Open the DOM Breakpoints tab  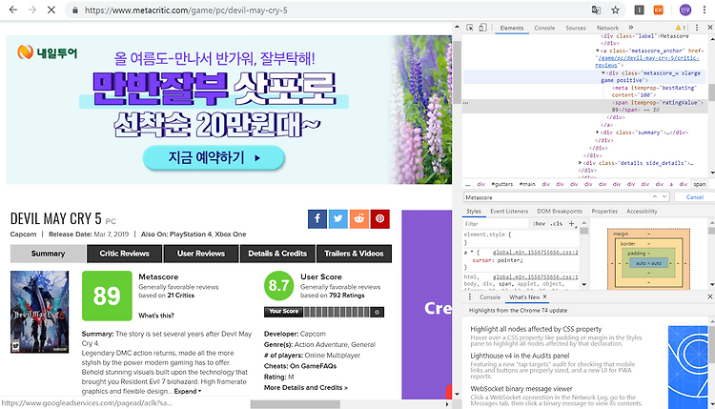[x=560, y=211]
